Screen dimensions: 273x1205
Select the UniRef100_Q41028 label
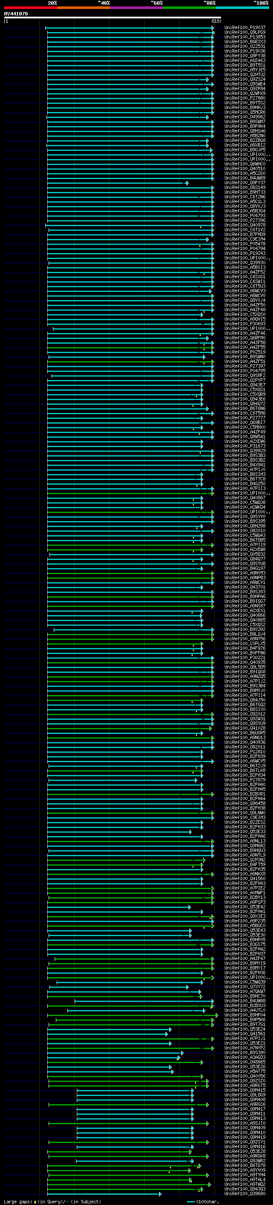pyautogui.click(x=244, y=728)
